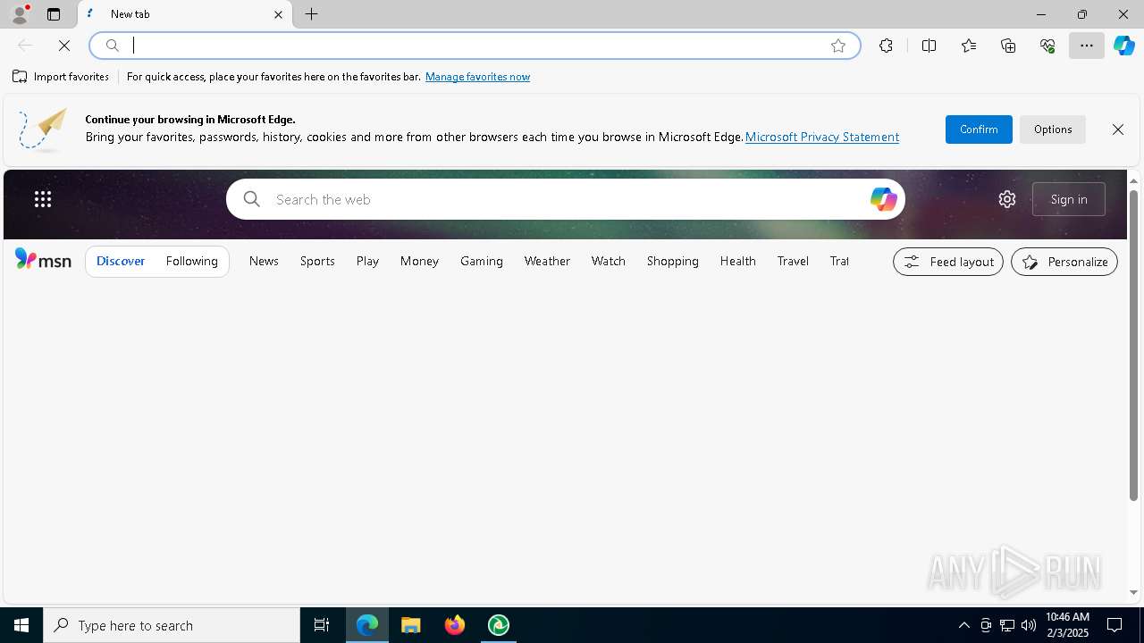Screen dimensions: 1144x643
Task: Close the Continue browsing banner
Action: coord(1118,129)
